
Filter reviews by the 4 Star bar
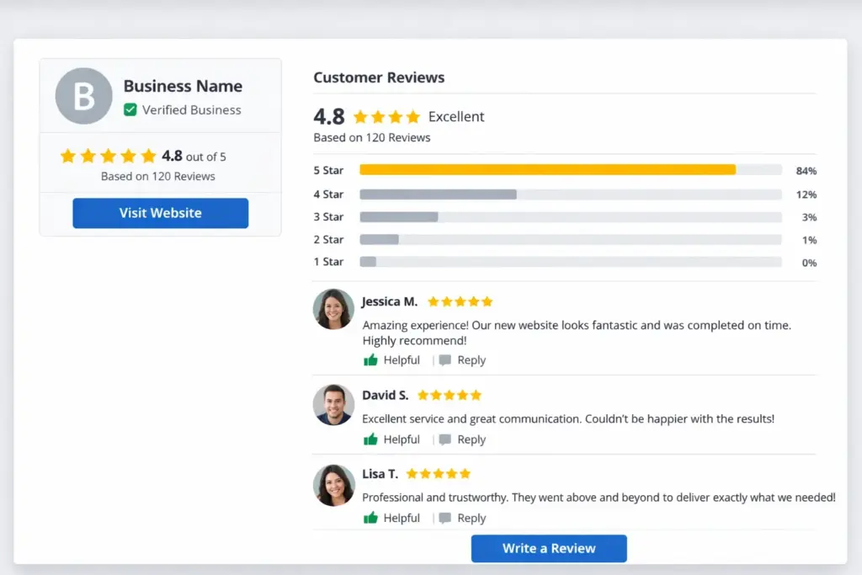coord(438,194)
